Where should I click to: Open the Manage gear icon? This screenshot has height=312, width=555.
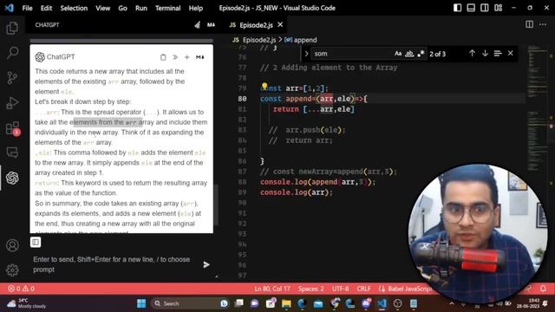coord(12,270)
